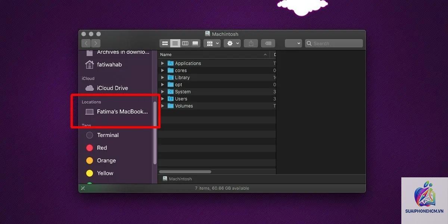Click the Orange tag color dot
448x224 pixels.
90,161
